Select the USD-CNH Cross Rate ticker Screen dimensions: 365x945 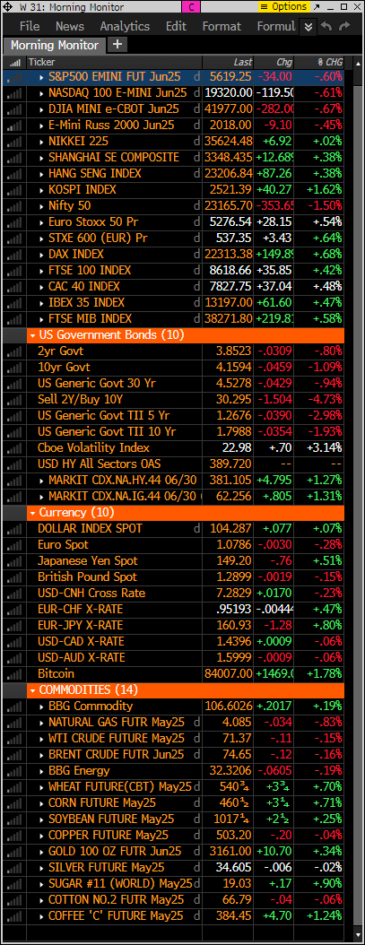(x=91, y=593)
